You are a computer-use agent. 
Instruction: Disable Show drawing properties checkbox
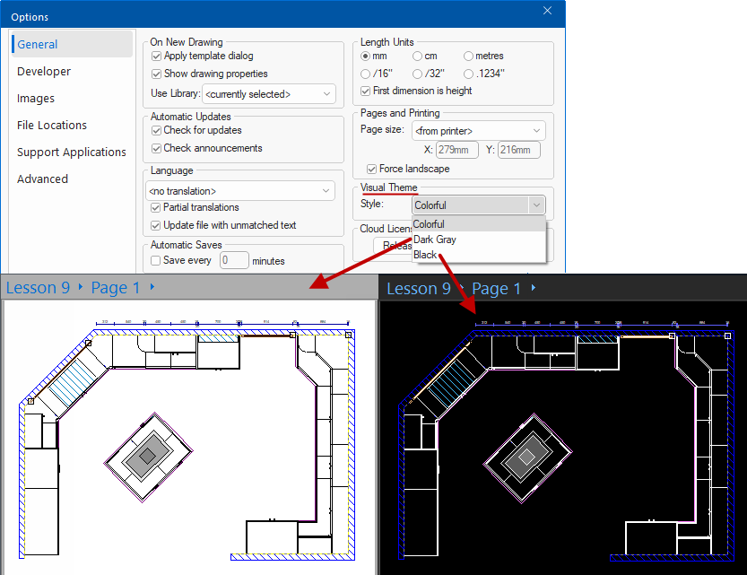[x=157, y=74]
